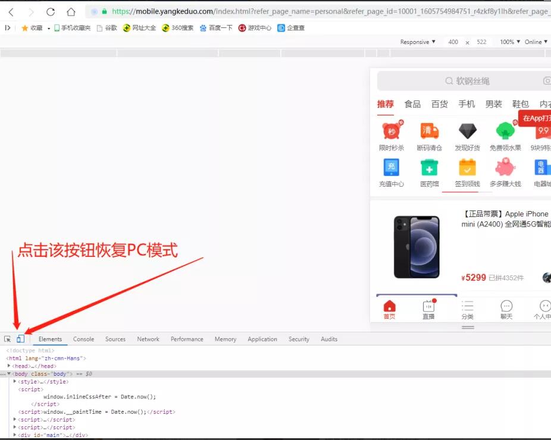Click the browser reload icon

51,12
